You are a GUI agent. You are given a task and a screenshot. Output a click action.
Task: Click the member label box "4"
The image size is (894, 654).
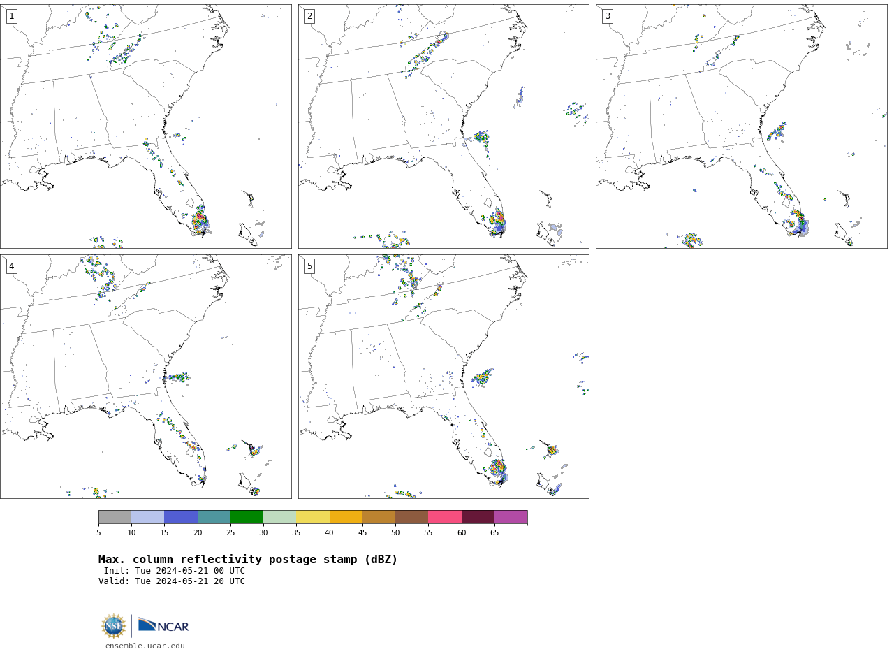(x=11, y=266)
